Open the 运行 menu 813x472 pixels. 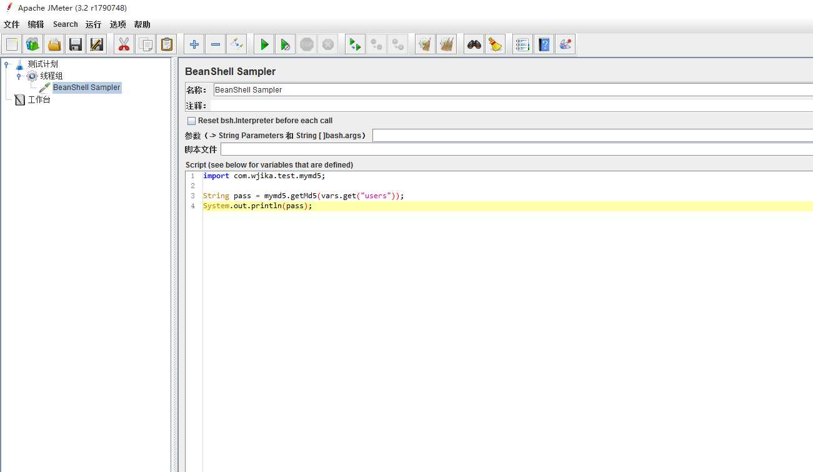[93, 24]
